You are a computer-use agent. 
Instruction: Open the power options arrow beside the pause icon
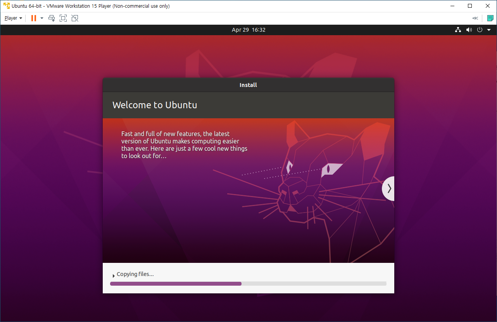42,18
